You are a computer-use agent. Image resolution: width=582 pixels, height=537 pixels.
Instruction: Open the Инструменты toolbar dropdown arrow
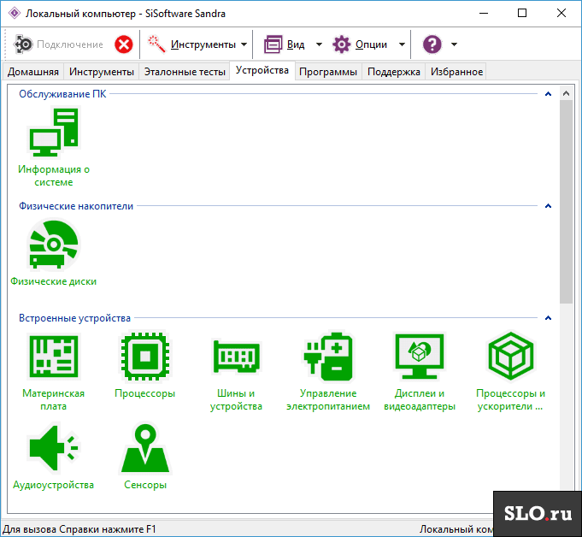click(244, 44)
